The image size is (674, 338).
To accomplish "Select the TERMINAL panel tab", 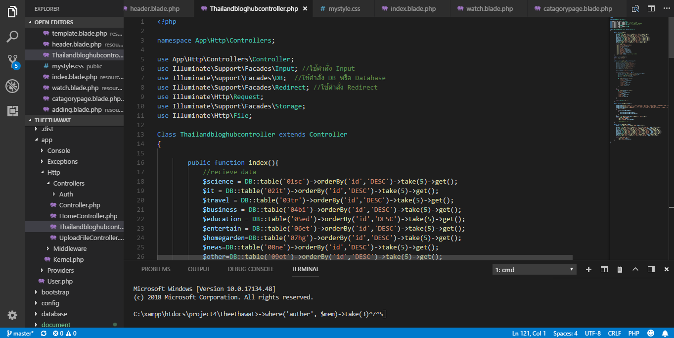I will pos(305,269).
